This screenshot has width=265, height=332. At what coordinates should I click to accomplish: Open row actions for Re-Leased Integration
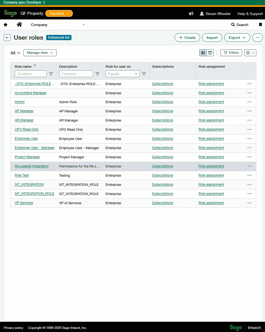point(249,166)
